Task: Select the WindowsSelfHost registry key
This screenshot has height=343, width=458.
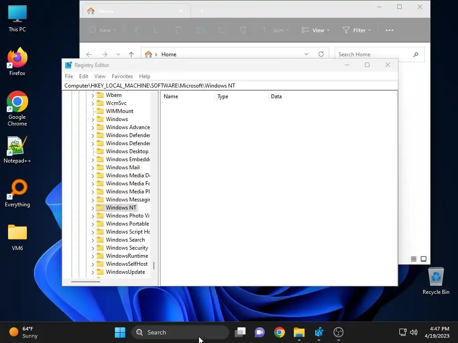Action: coord(127,264)
